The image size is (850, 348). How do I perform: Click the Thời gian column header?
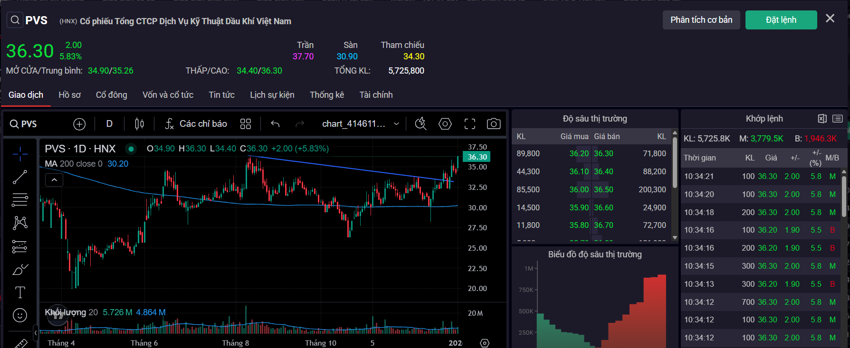pyautogui.click(x=699, y=158)
